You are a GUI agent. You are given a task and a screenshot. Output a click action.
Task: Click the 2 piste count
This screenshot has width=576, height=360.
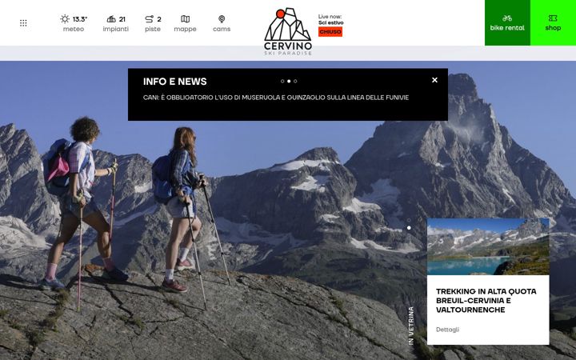159,19
